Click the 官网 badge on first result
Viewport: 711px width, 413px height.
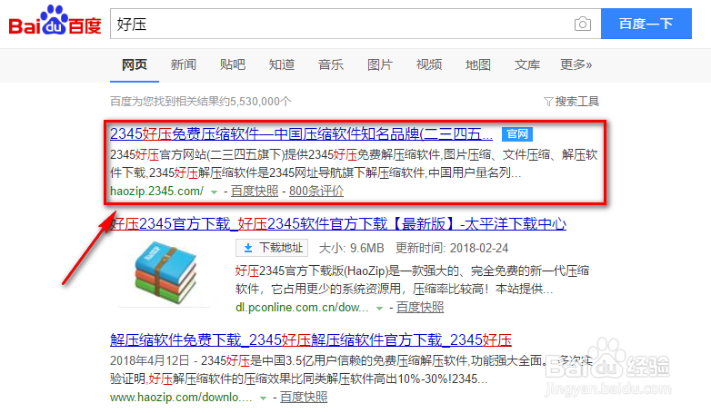(517, 134)
